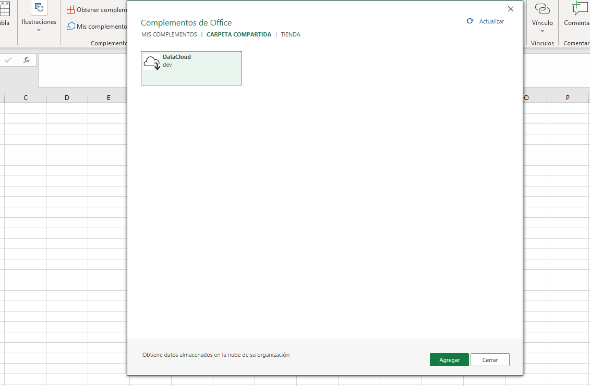Click the 'Obtiene datos almacenados' description text
Screen dimensions: 590x386
(215, 355)
